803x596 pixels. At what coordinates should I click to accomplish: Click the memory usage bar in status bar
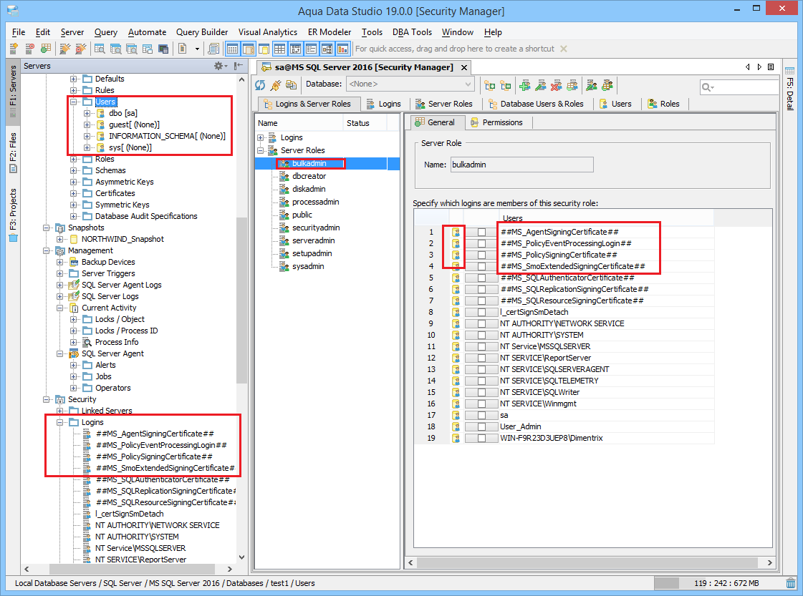tap(718, 583)
